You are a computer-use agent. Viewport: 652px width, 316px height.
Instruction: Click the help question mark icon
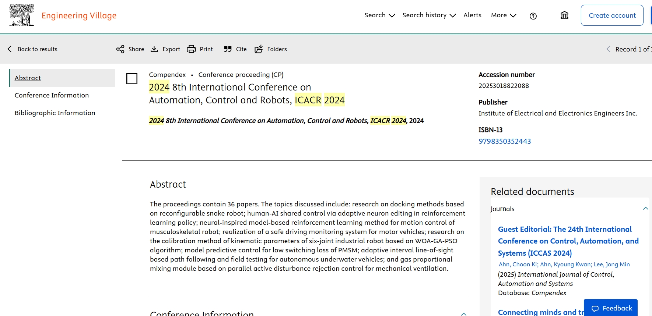tap(533, 16)
